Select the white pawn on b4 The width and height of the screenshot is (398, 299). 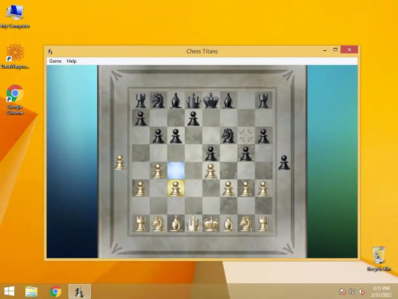point(158,171)
